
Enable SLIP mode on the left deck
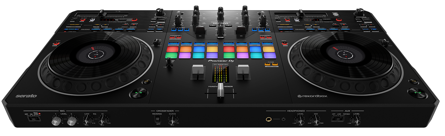click(x=126, y=25)
